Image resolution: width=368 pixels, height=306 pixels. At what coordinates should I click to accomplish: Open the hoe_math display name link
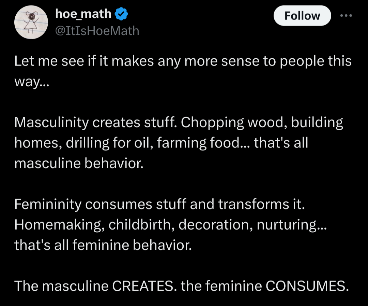point(83,14)
